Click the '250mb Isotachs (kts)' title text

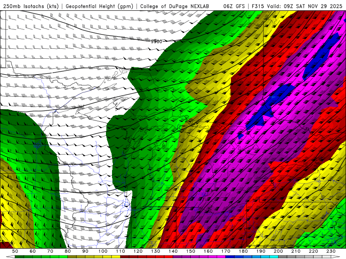tap(31, 6)
